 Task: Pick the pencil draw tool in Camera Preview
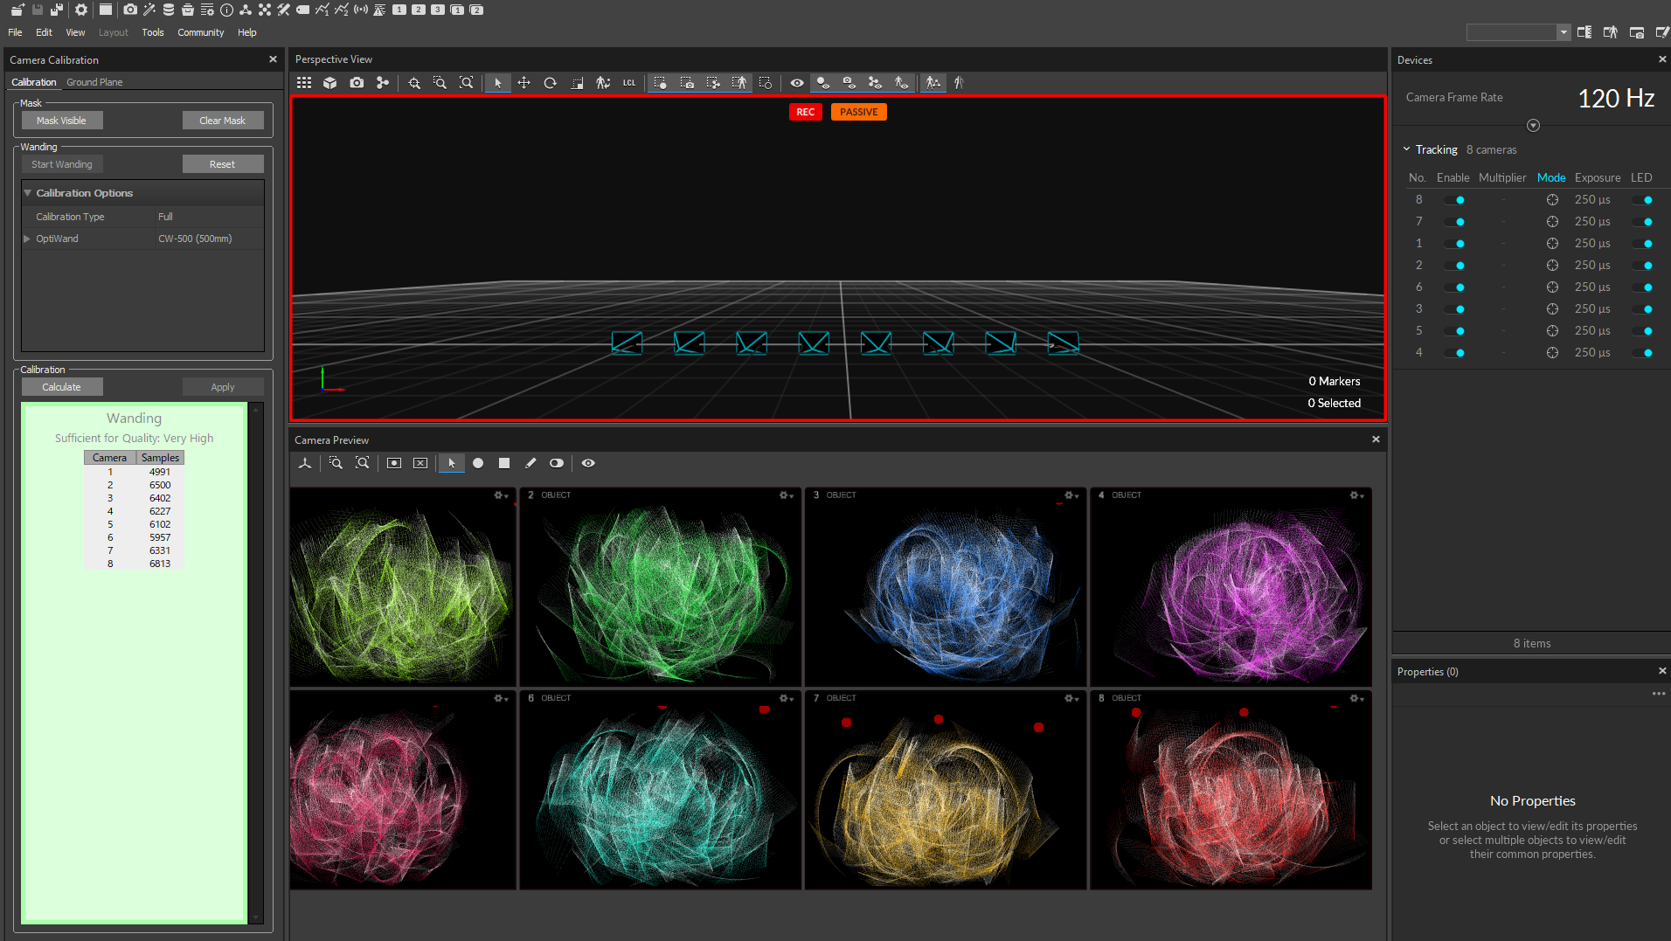(530, 463)
